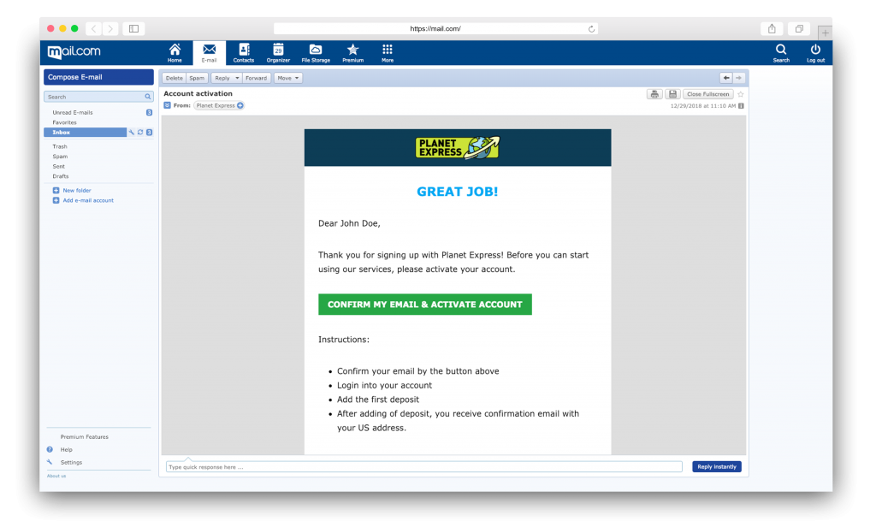Open a new browser tab
This screenshot has height=521, width=876.
[825, 33]
